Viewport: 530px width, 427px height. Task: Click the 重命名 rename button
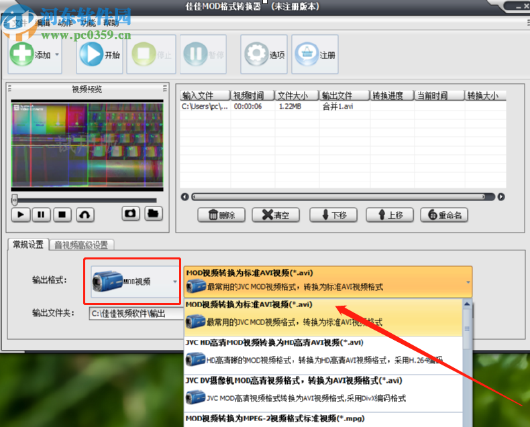444,215
